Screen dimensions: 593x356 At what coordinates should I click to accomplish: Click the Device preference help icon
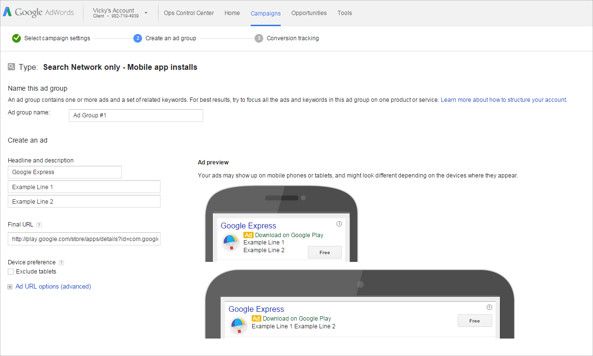61,262
